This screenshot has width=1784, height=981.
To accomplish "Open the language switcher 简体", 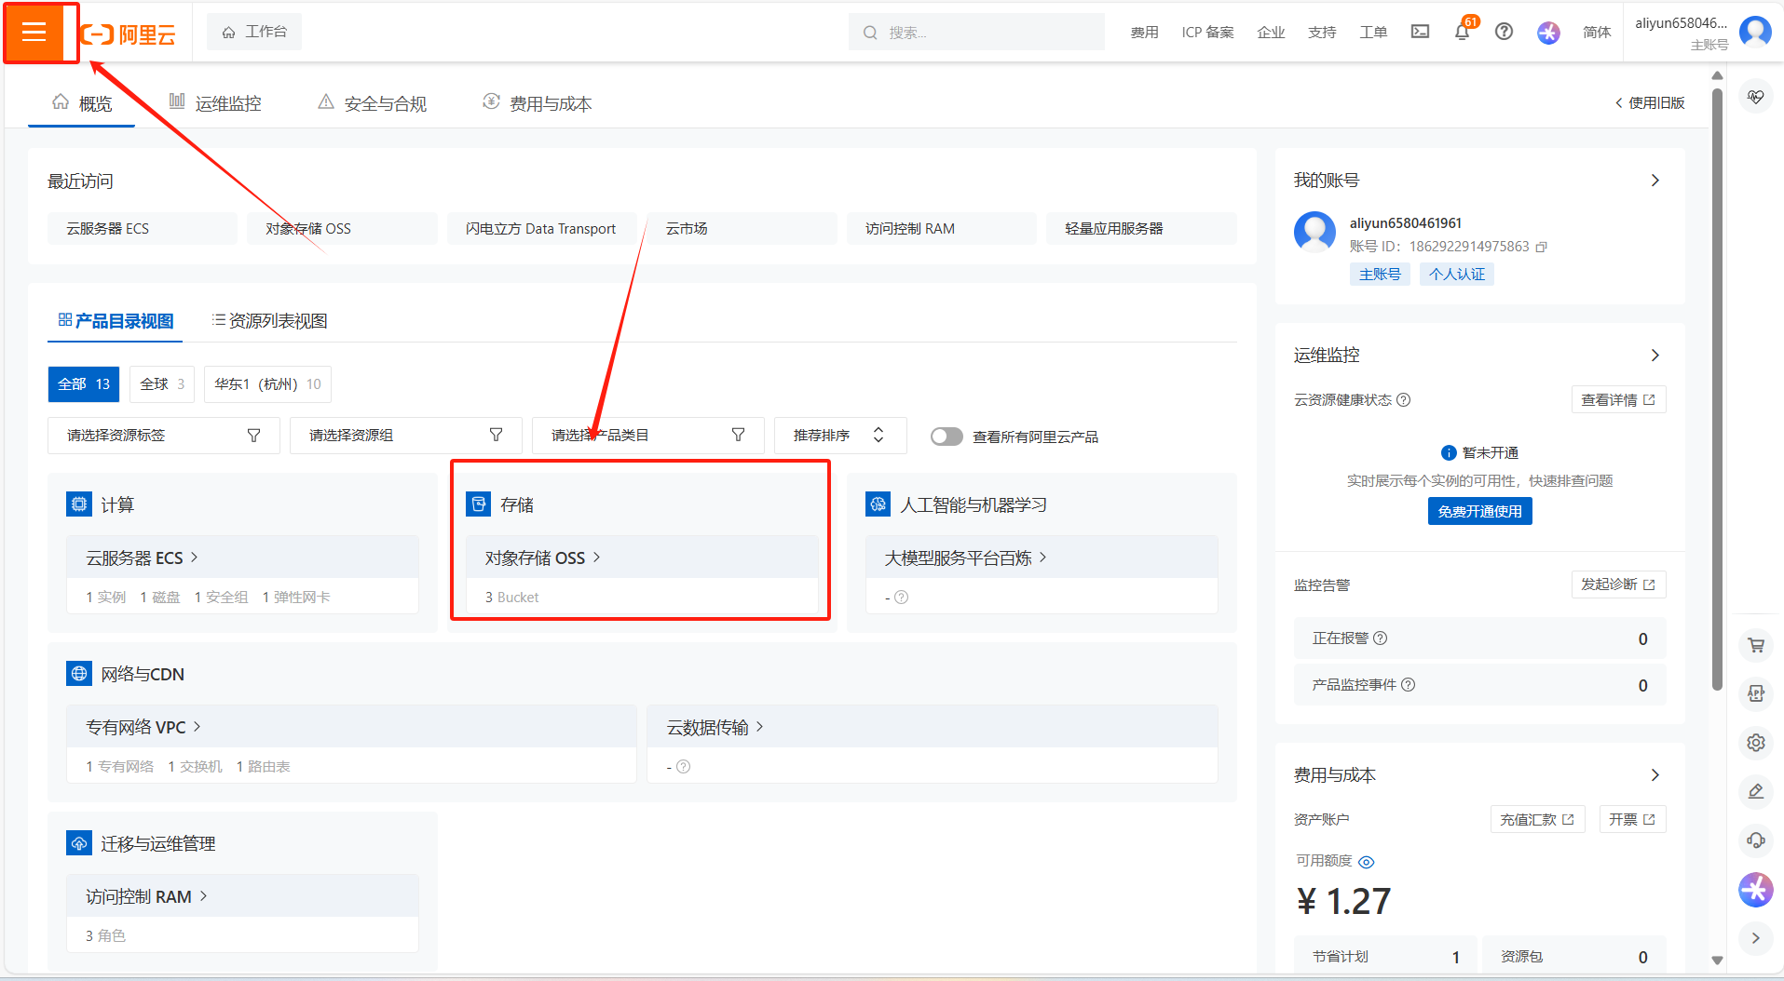I will tap(1597, 33).
